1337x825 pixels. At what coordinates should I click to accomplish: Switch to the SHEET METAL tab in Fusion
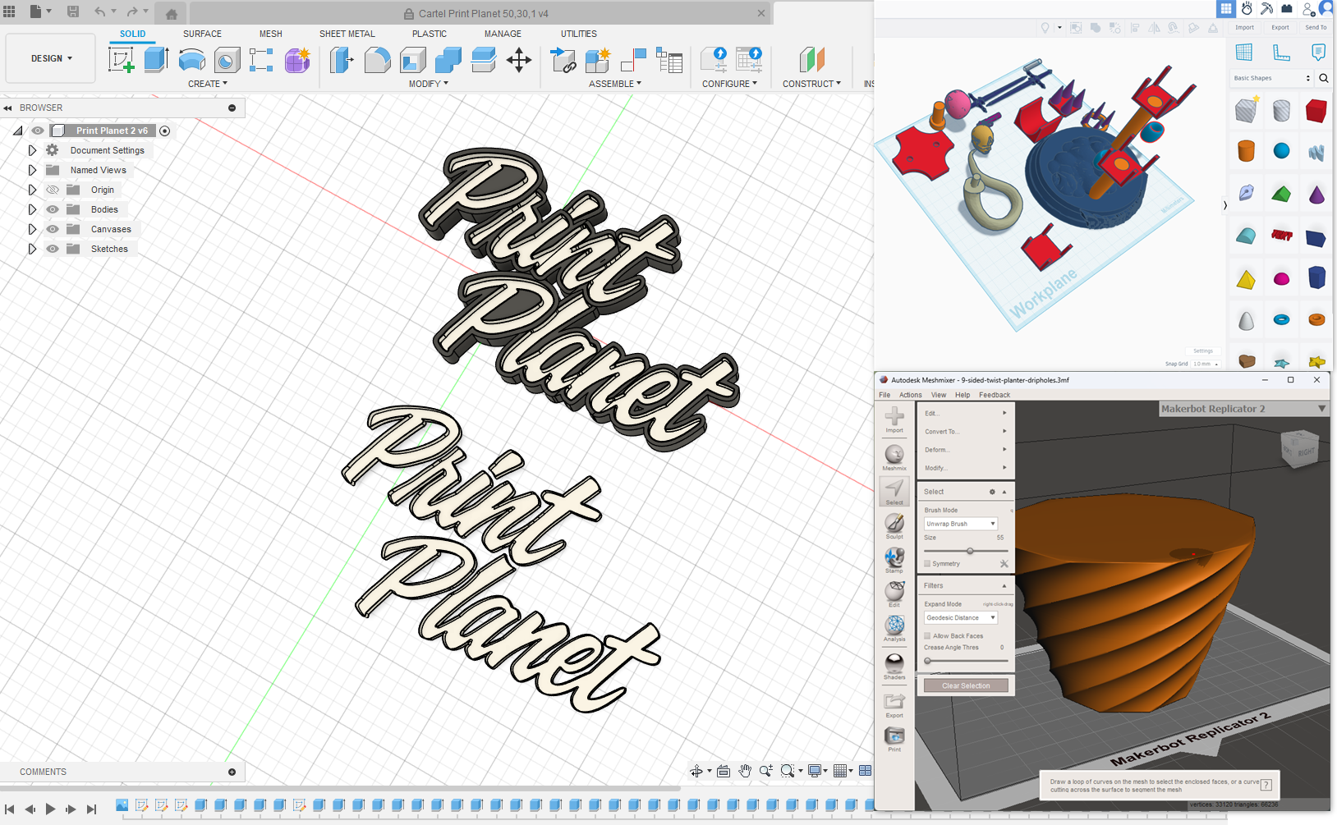pos(347,34)
